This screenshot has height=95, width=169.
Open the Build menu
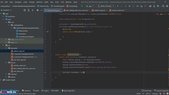[x=46, y=2]
